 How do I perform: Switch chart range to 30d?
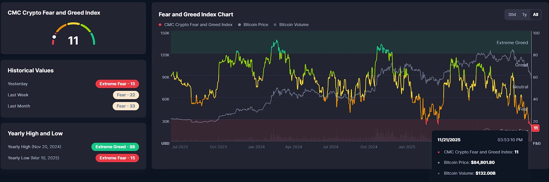[512, 15]
